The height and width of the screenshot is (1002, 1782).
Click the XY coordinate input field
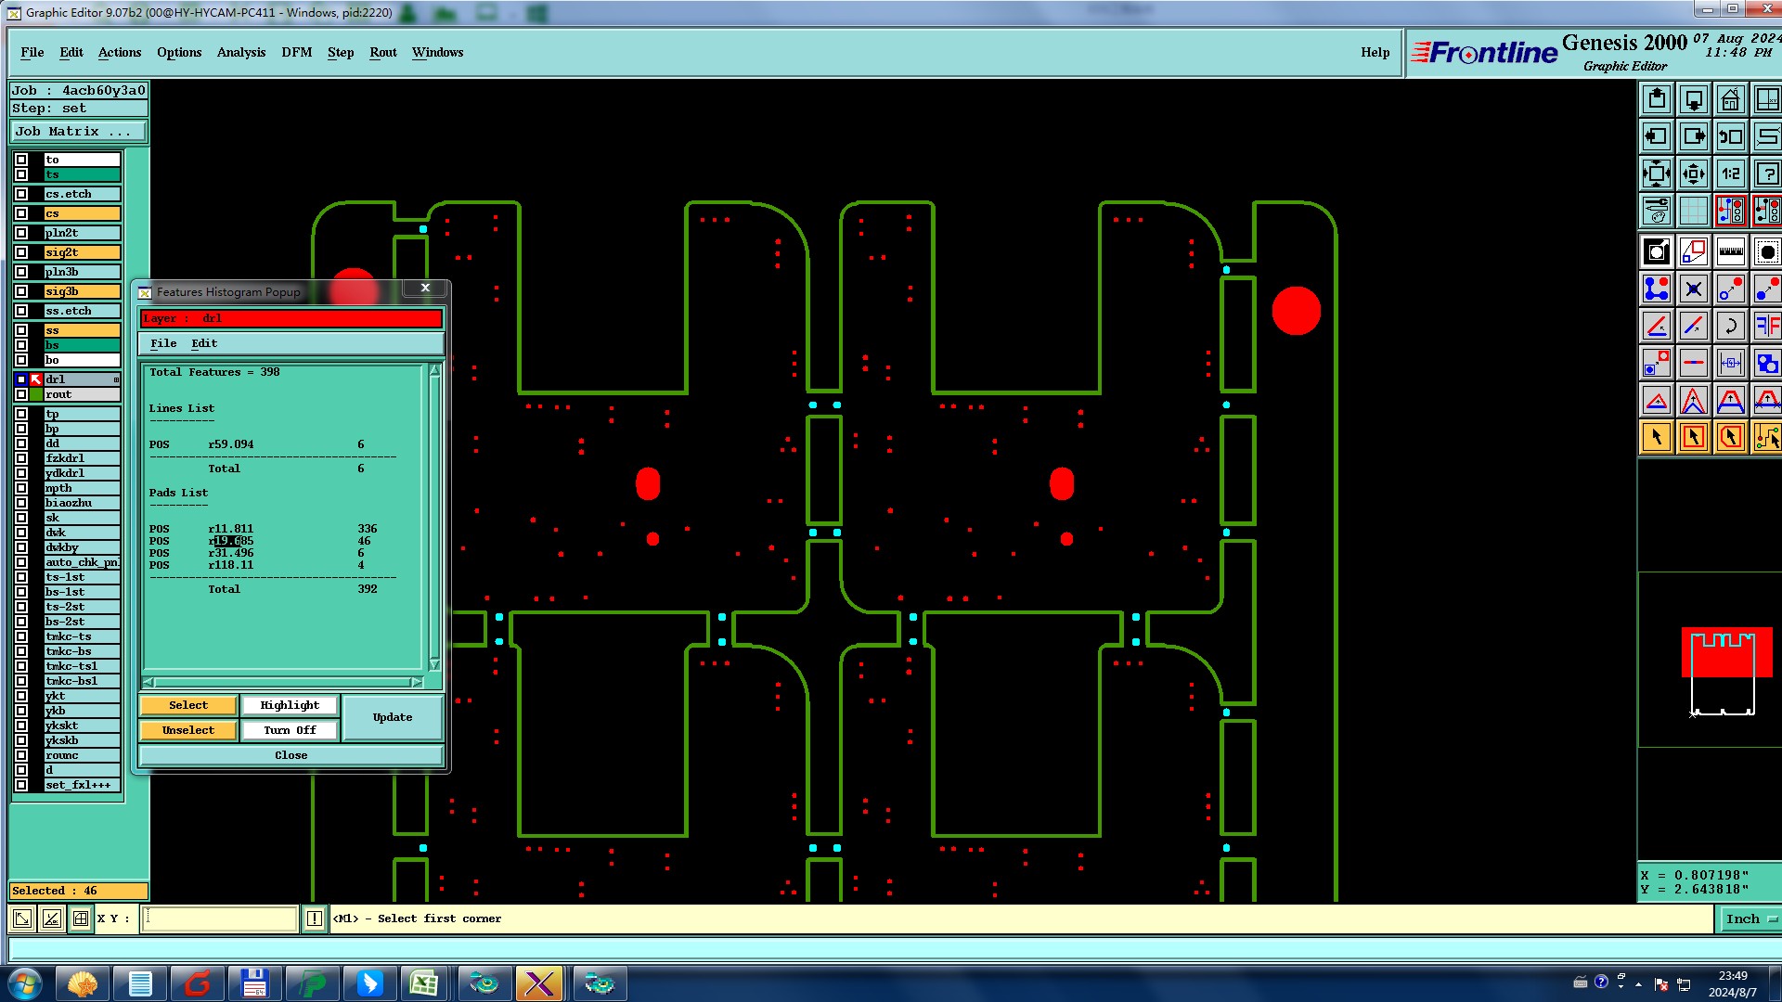[x=220, y=918]
